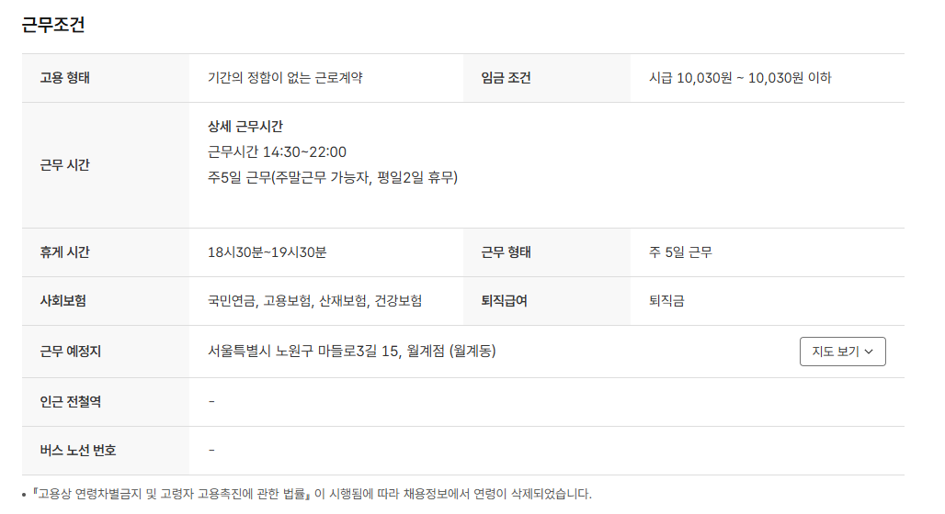
Task: Select the 임금 조건 label cell
Action: pyautogui.click(x=506, y=78)
